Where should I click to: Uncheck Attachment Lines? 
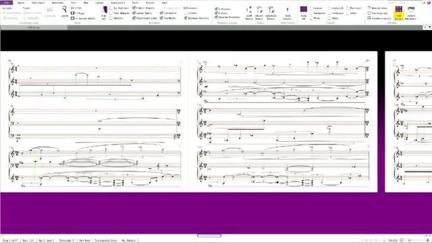144,18
